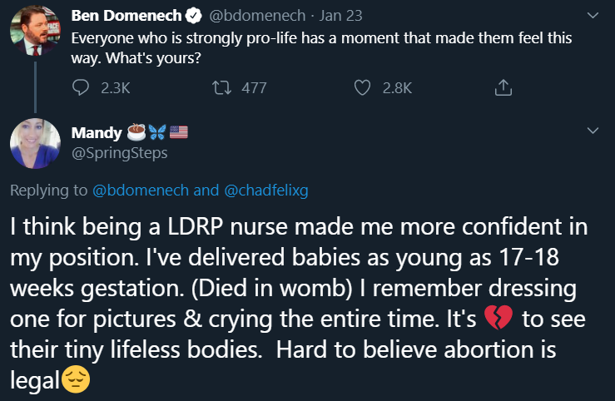Open the chevron menu on Ben Domenech's tweet
The height and width of the screenshot is (401, 615).
(x=593, y=16)
